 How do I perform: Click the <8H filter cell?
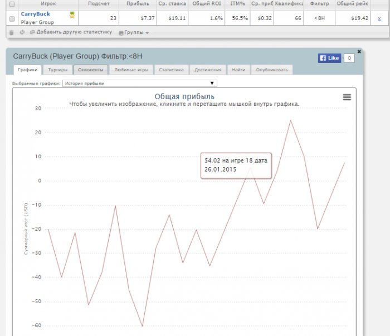(x=319, y=18)
